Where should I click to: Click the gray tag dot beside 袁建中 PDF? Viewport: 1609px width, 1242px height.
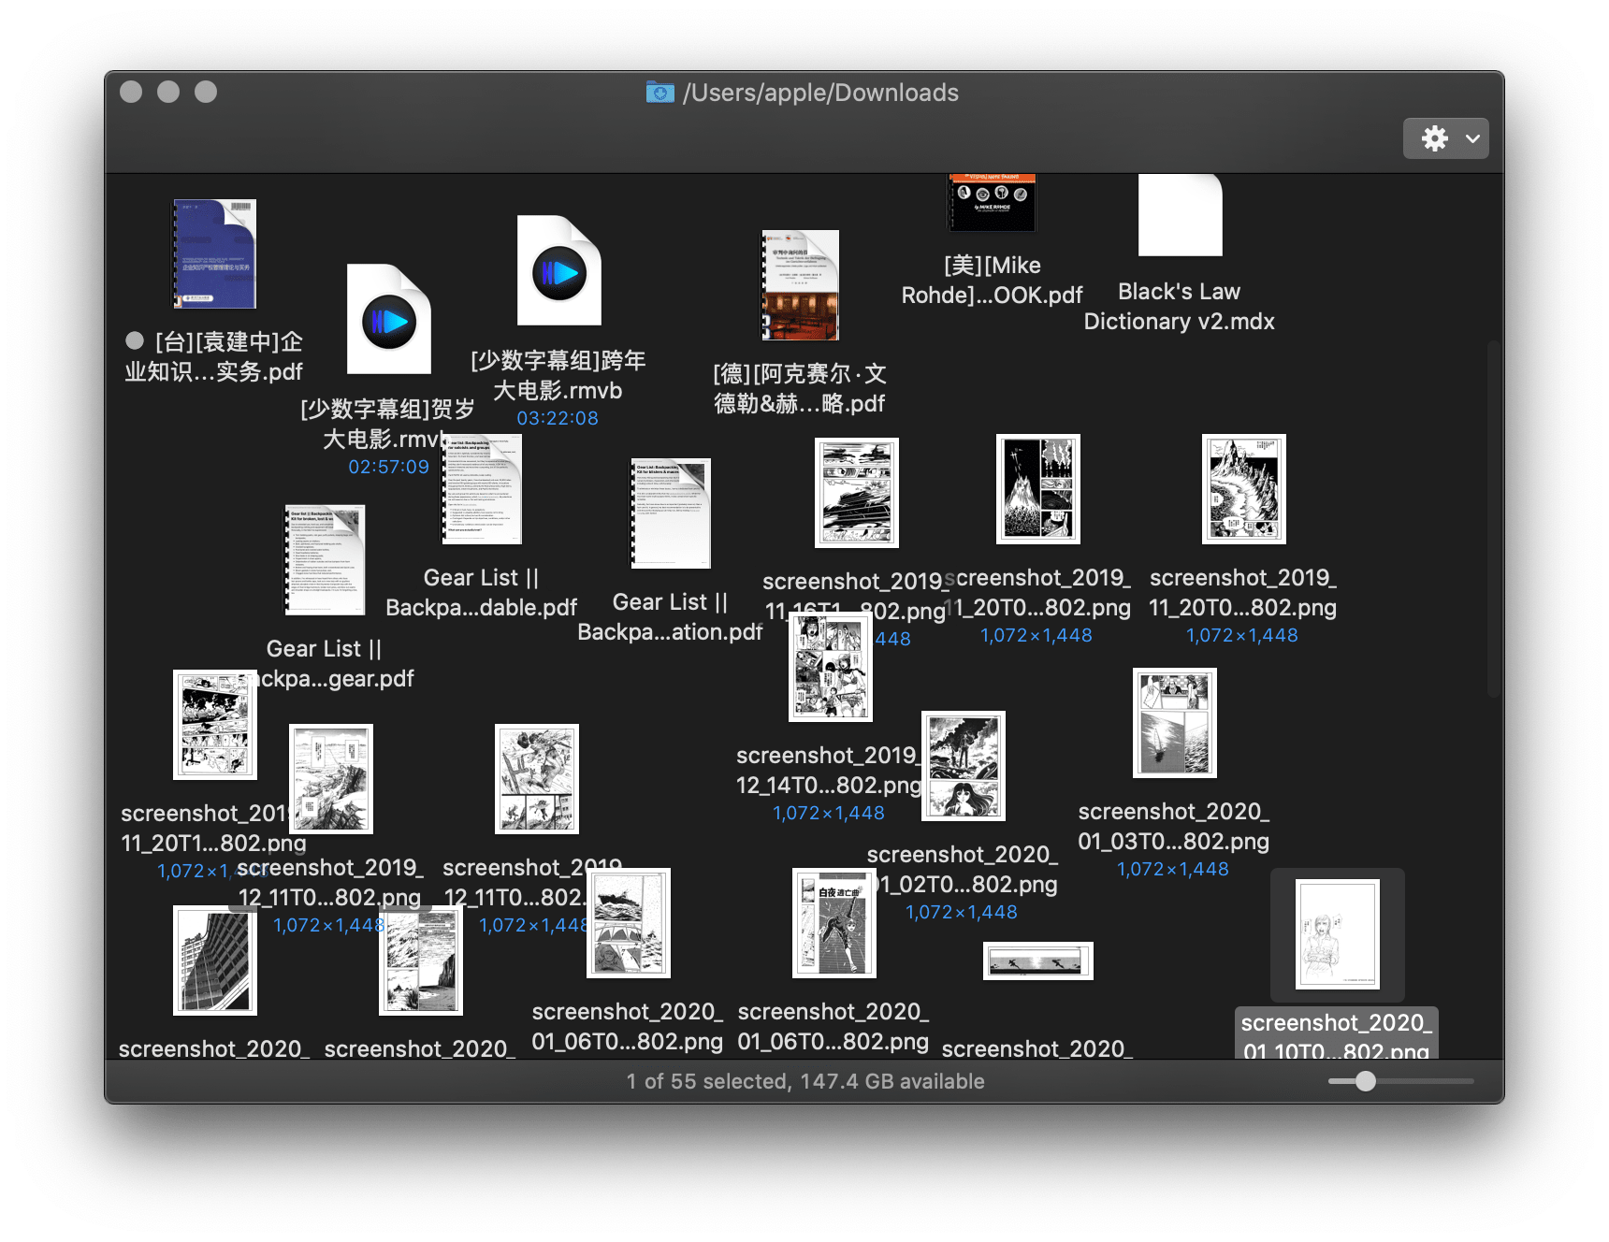(x=135, y=341)
